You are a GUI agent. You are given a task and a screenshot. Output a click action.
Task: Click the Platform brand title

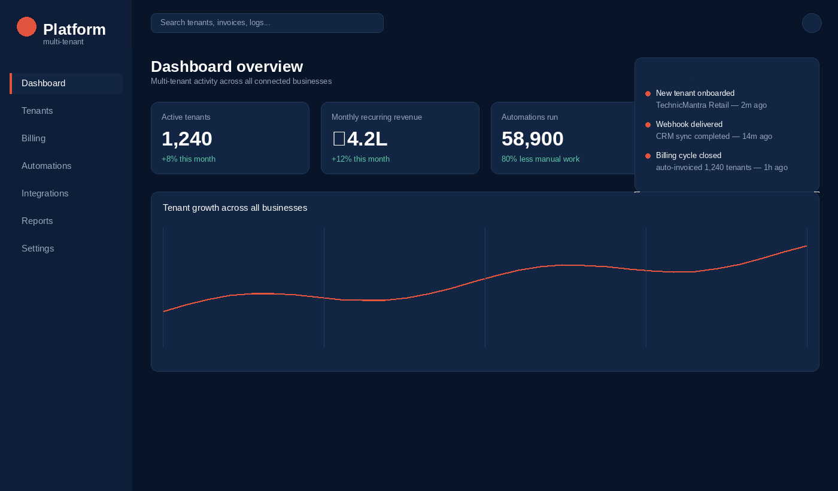[x=74, y=29]
